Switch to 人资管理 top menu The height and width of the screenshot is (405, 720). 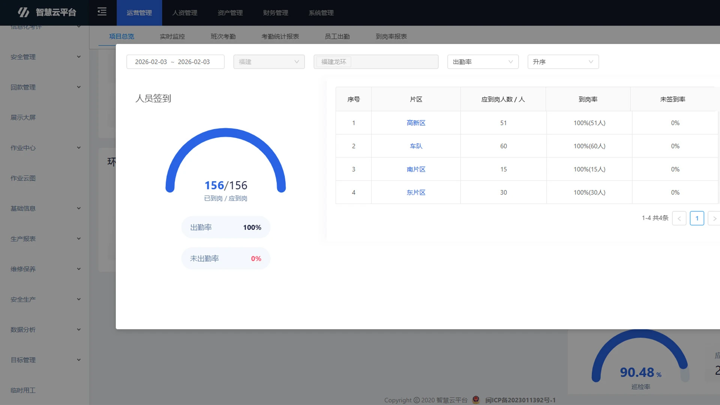[184, 13]
